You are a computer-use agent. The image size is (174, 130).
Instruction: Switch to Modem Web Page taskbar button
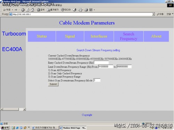73,128
